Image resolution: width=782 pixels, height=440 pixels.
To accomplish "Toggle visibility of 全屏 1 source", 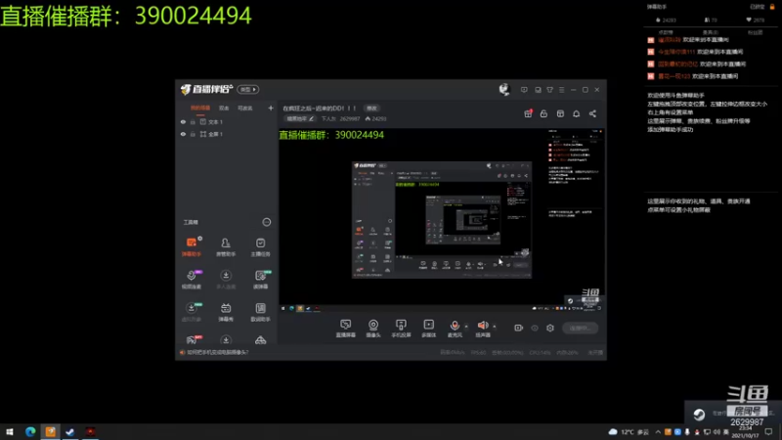I will click(x=183, y=134).
